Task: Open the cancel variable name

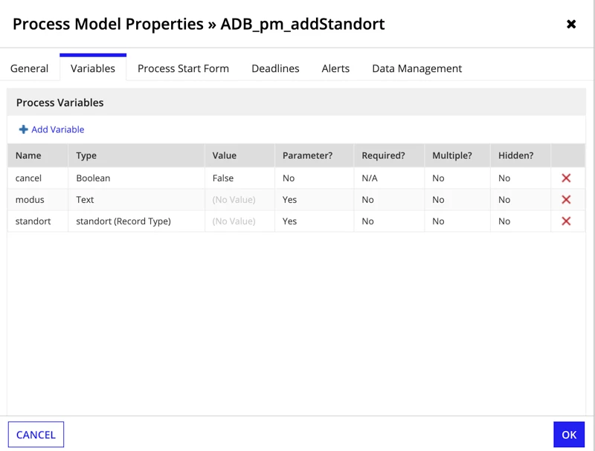Action: [28, 178]
